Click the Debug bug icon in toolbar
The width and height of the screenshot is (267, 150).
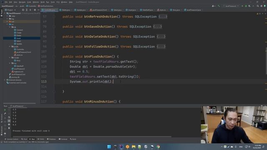(246, 6)
